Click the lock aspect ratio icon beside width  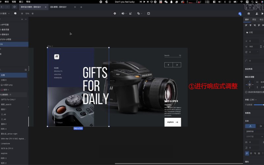tap(261, 47)
